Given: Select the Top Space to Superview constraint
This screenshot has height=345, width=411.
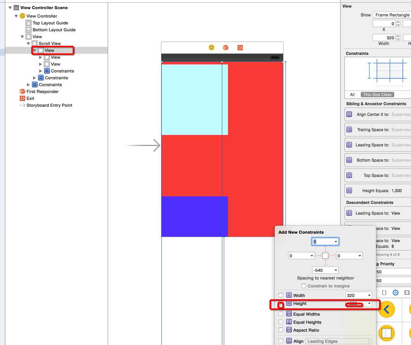Looking at the screenshot, I should [x=378, y=175].
